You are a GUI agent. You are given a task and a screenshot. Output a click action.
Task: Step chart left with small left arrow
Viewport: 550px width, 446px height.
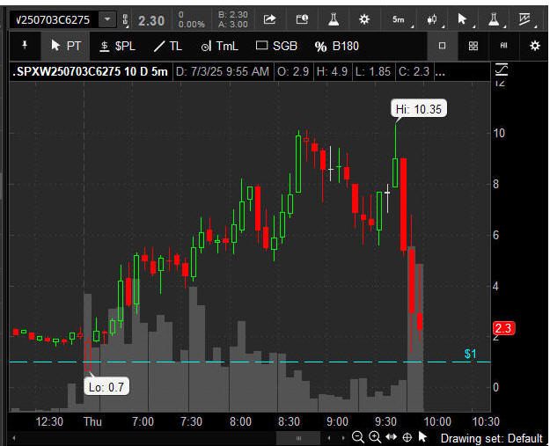[x=329, y=437]
